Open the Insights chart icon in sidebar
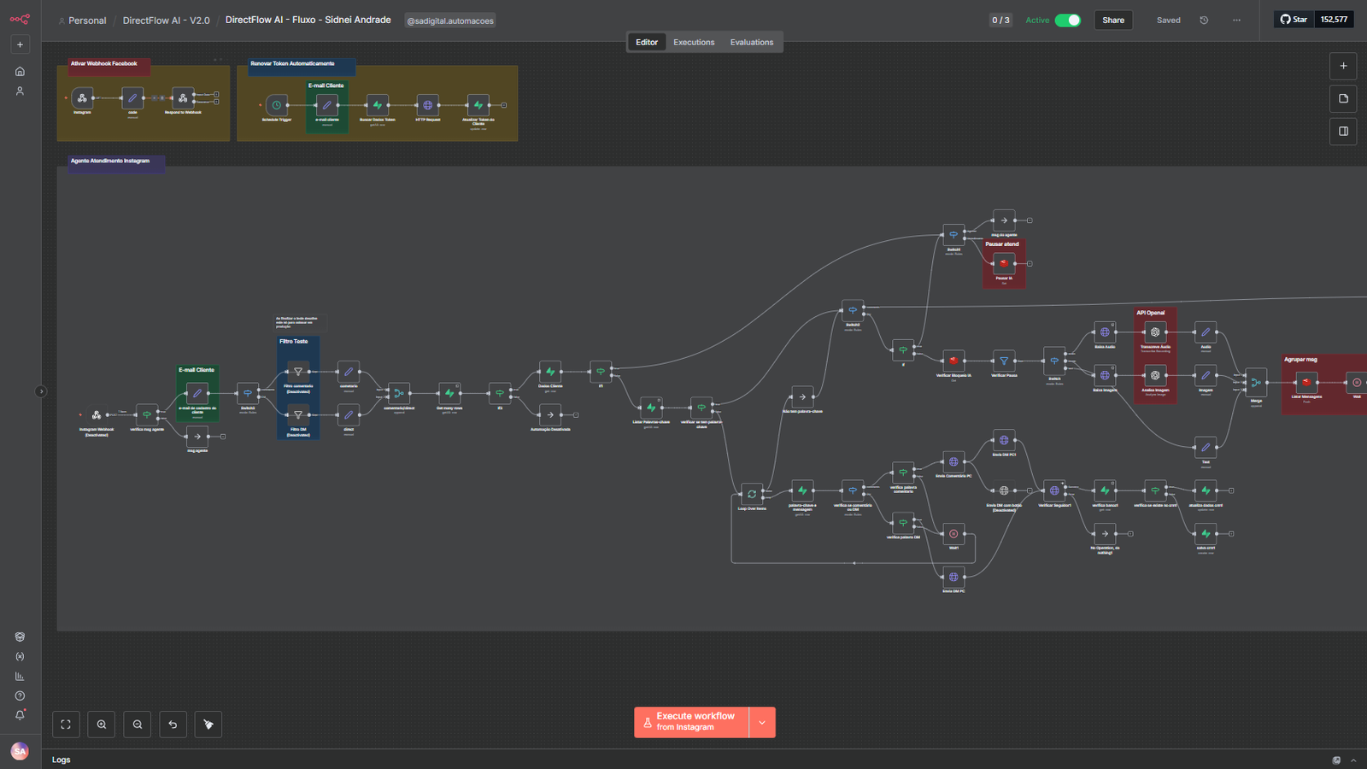 20,677
